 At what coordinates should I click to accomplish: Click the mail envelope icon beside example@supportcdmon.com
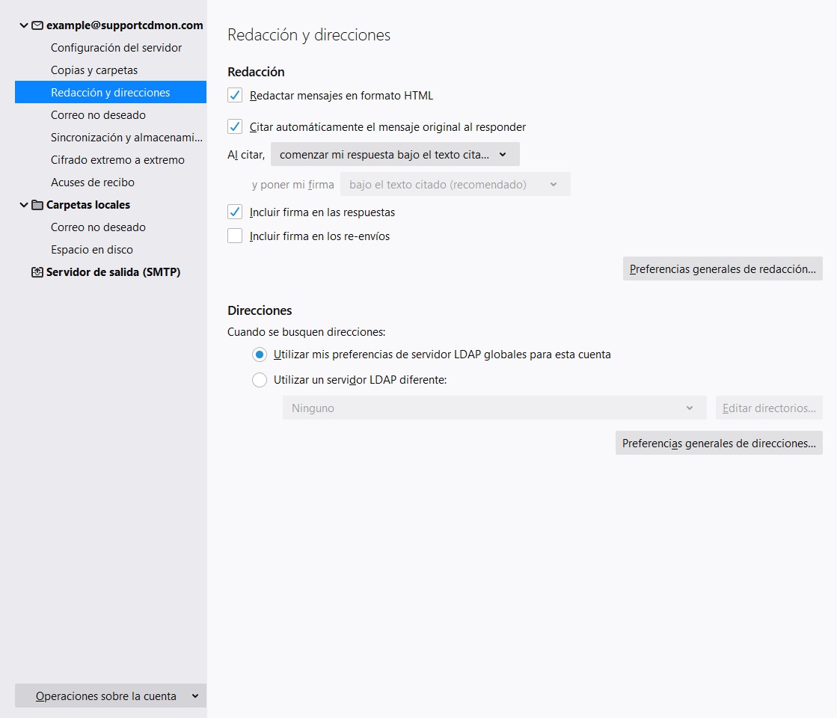point(37,25)
